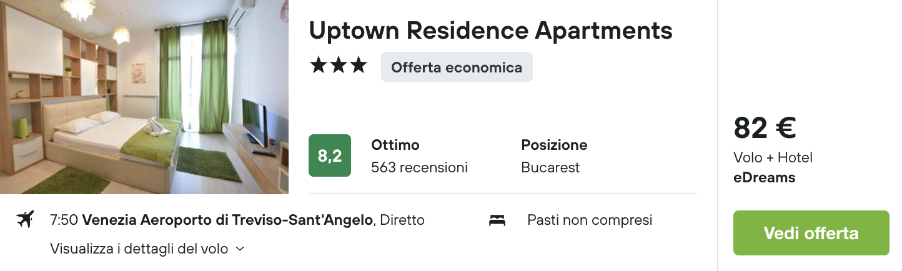The height and width of the screenshot is (271, 902).
Task: Click the airplane flight icon
Action: click(25, 220)
